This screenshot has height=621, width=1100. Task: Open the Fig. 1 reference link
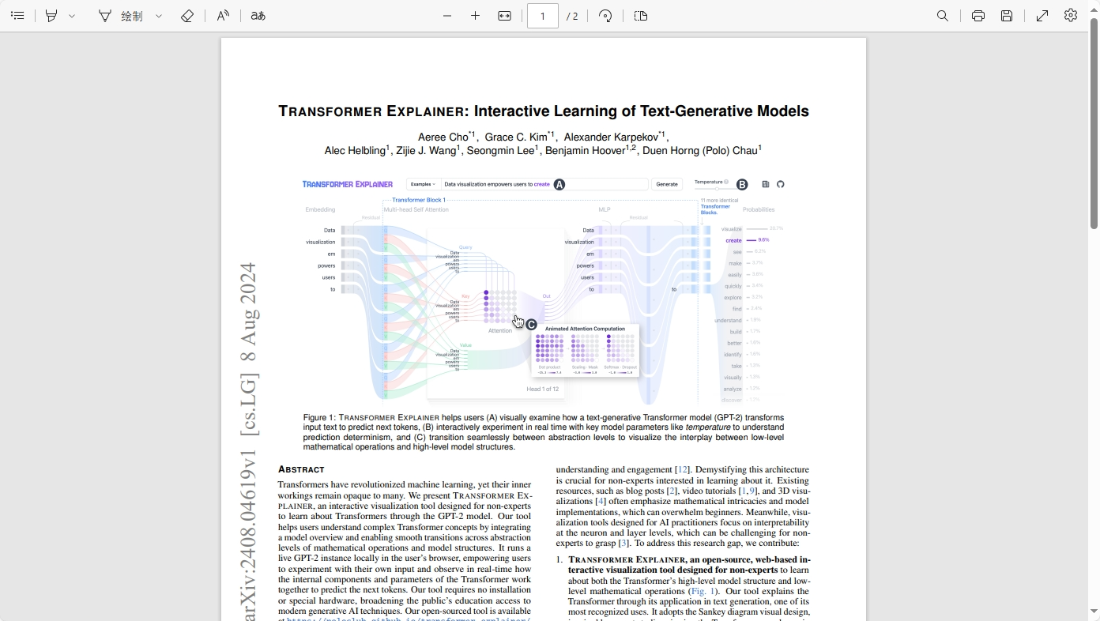coord(702,591)
